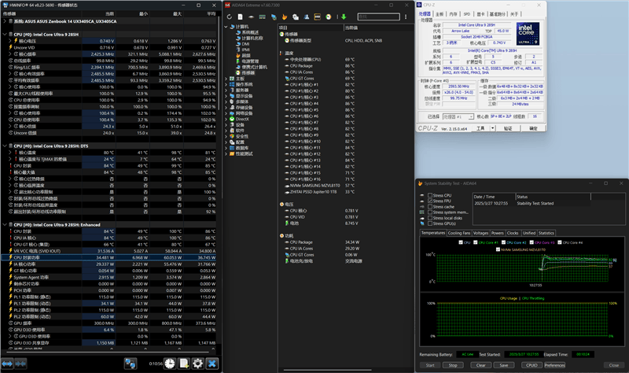Switch to Voltages tab
Screen dimensions: 629x373
tap(480, 233)
